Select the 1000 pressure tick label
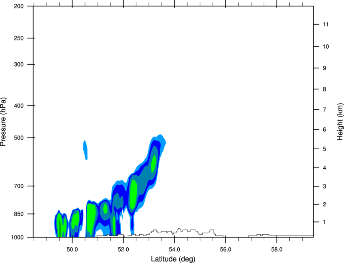The height and width of the screenshot is (263, 344). click(17, 237)
